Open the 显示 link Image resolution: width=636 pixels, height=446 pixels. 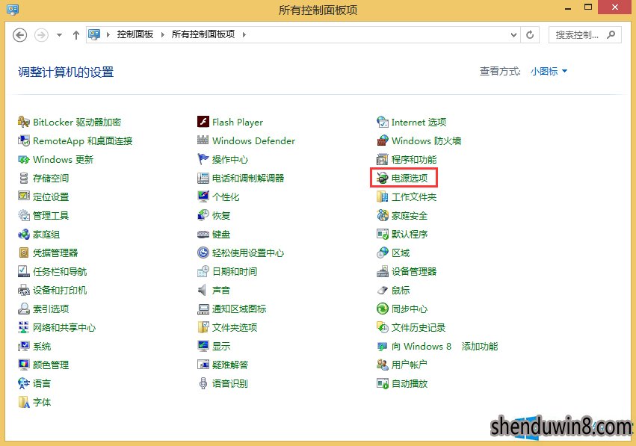pos(221,346)
